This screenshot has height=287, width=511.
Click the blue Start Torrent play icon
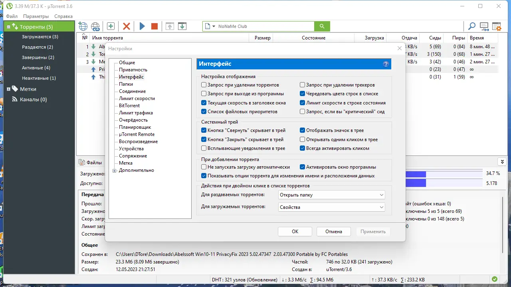[x=142, y=26]
